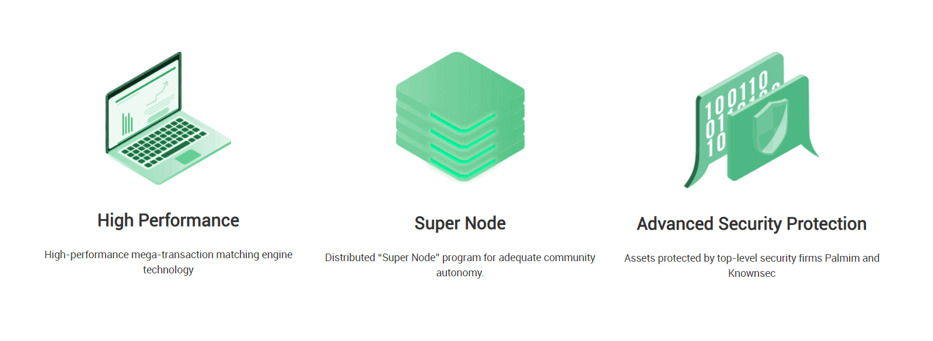Click the bar chart on the laptop screen
Viewport: 933px width, 341px height.
tap(127, 124)
